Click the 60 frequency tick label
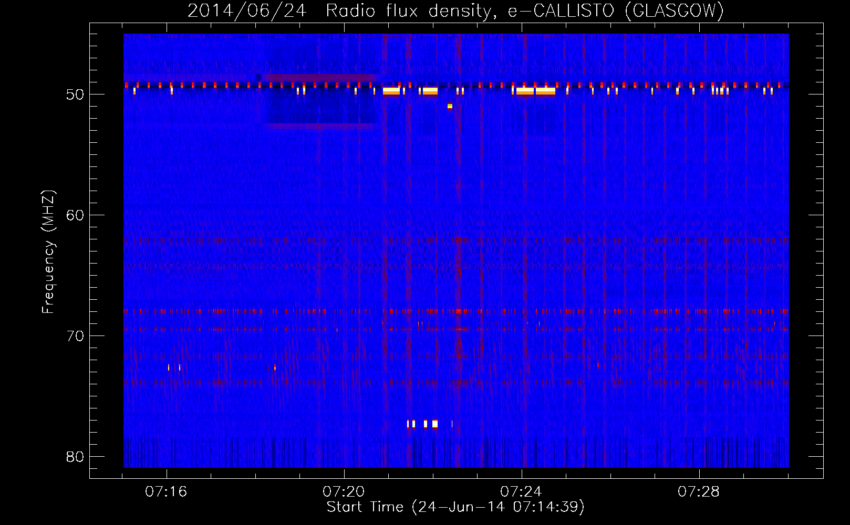The height and width of the screenshot is (525, 850). point(75,215)
